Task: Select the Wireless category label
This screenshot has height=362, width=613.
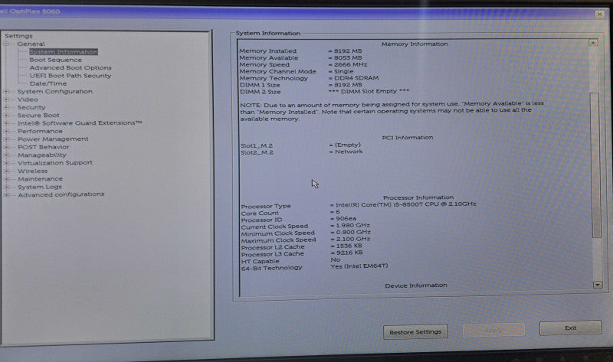Action: click(32, 171)
